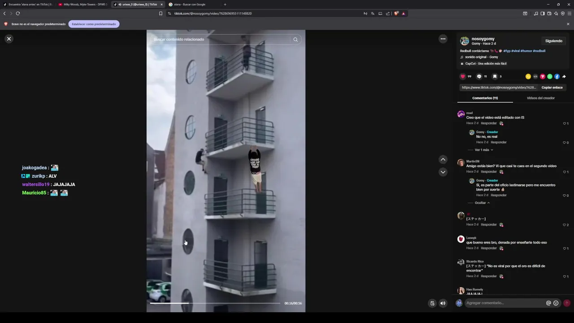Open comments via speech bubble icon

pos(479,77)
